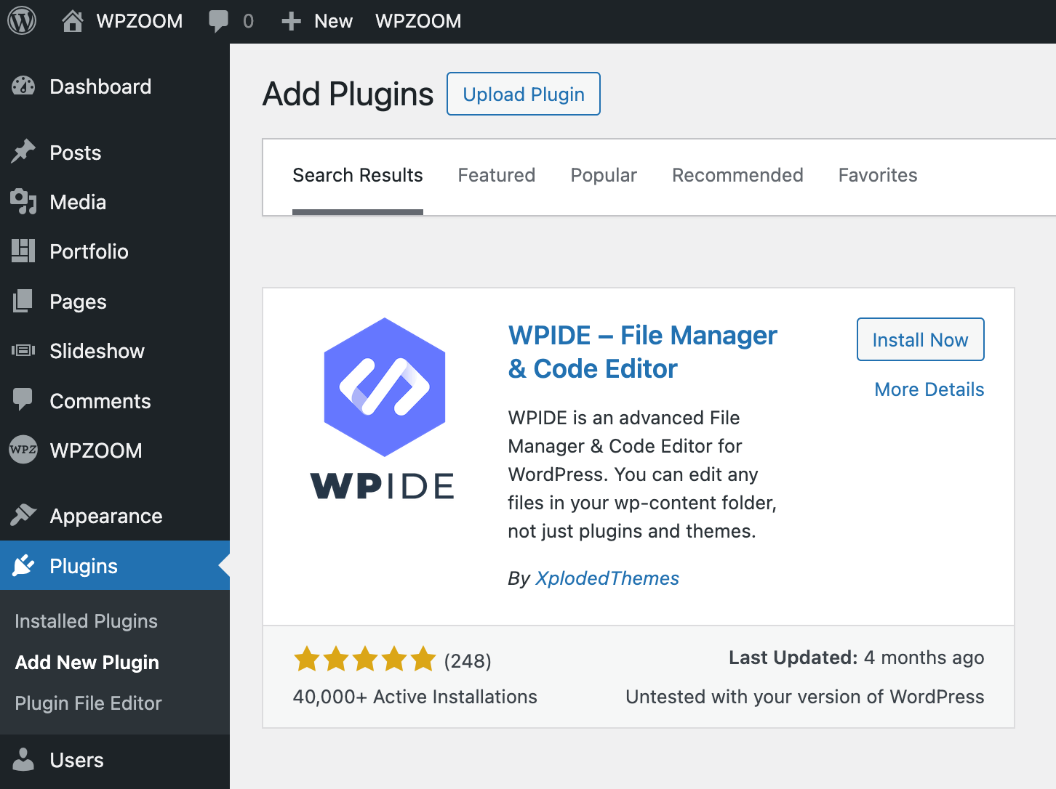Open the Portfolio section icon
This screenshot has width=1056, height=789.
pyautogui.click(x=24, y=251)
